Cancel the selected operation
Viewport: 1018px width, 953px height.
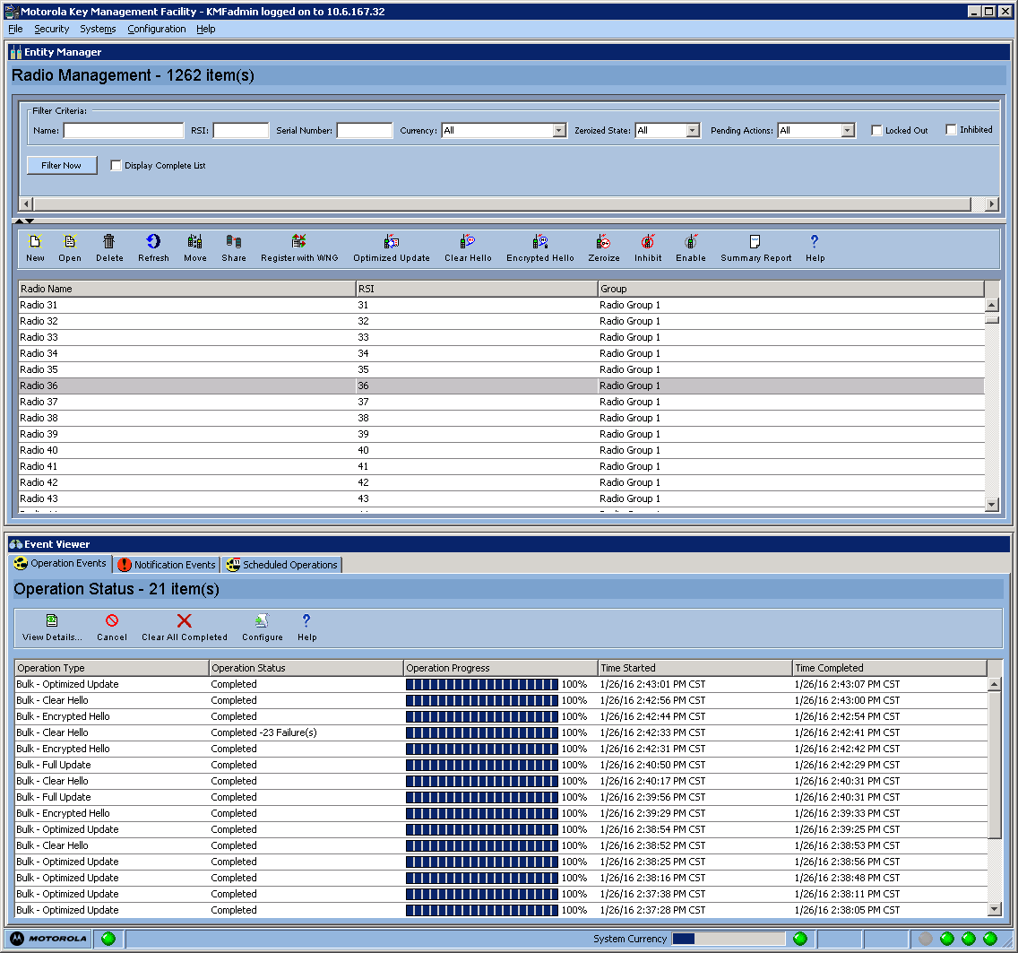[x=112, y=628]
